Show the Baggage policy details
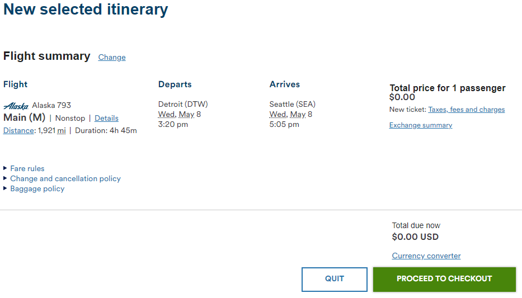The image size is (522, 298). coord(37,189)
